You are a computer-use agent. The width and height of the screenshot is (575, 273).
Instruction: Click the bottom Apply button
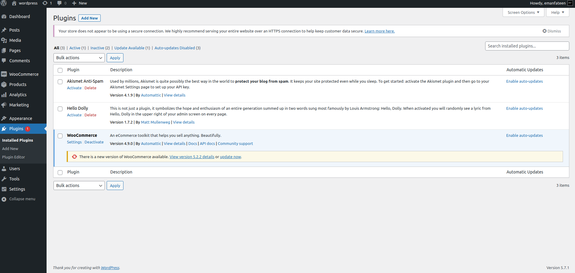point(115,186)
